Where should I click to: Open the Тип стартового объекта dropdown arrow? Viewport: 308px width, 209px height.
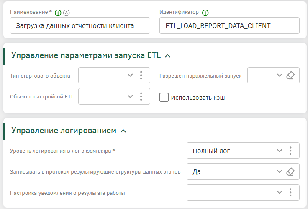tap(130, 75)
